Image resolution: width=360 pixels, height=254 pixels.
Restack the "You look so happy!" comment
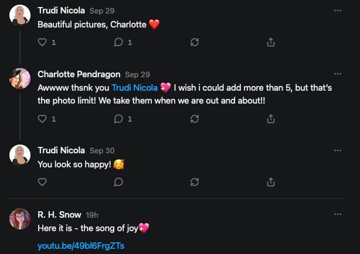pyautogui.click(x=195, y=182)
